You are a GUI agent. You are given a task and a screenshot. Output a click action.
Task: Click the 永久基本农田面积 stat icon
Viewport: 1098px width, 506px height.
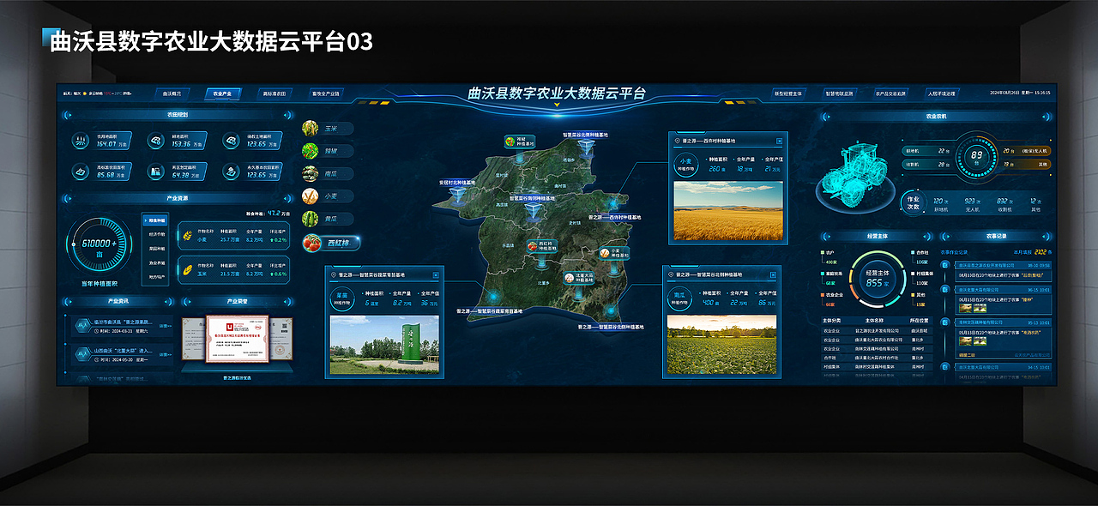click(x=231, y=172)
